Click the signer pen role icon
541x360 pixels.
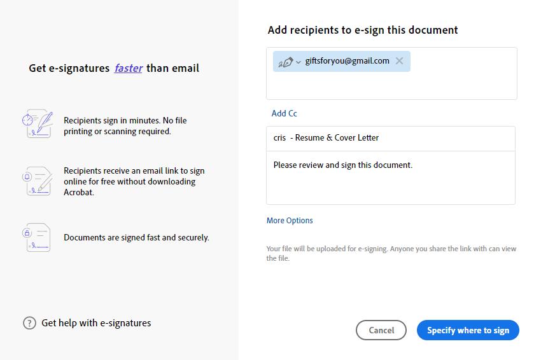[286, 62]
